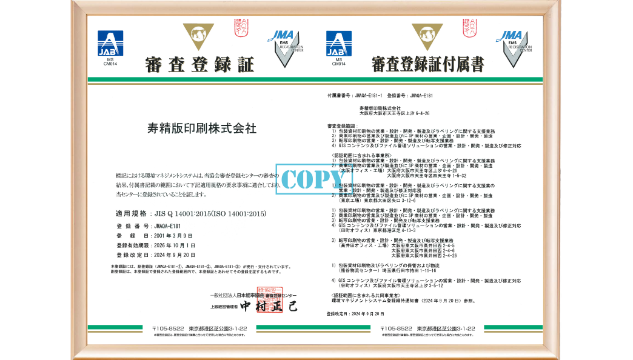Screen dimensions: 633x360
Task: Click the 審査登録証付属書 heading
Action: click(x=427, y=65)
